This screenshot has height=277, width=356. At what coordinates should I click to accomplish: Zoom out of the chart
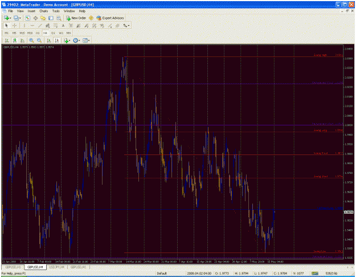39,40
